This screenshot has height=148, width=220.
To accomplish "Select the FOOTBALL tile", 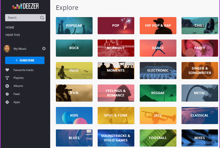I will coord(158,138).
